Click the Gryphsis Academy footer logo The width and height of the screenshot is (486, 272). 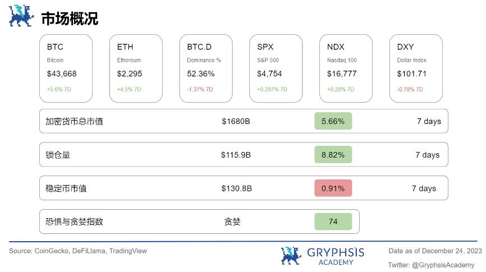tap(322, 255)
